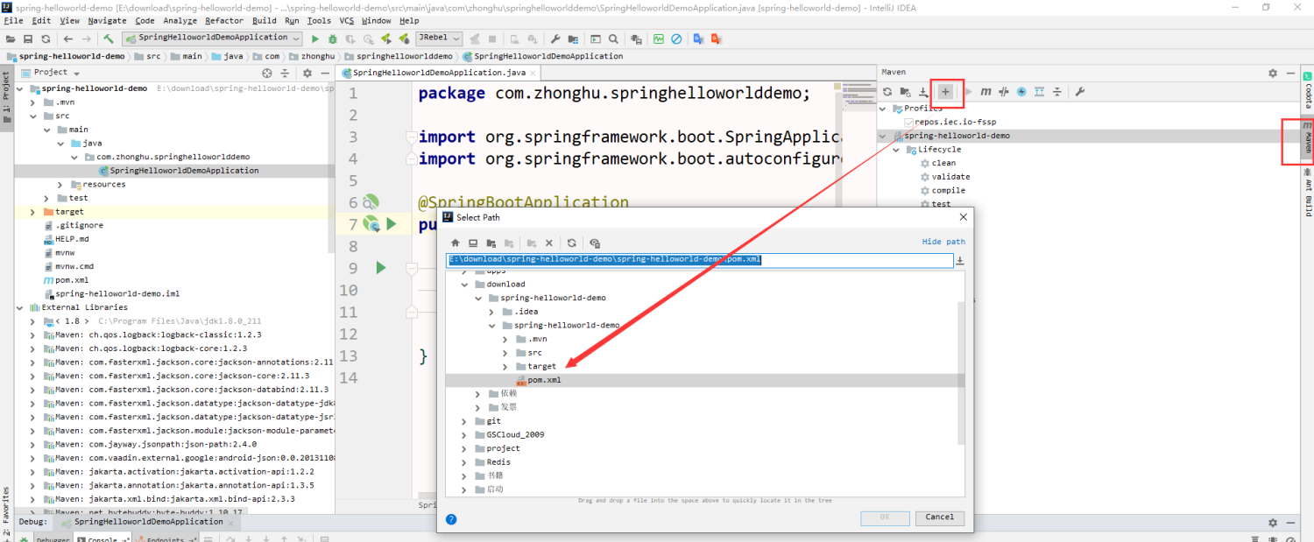Click the Build Project hammer icon

click(108, 39)
